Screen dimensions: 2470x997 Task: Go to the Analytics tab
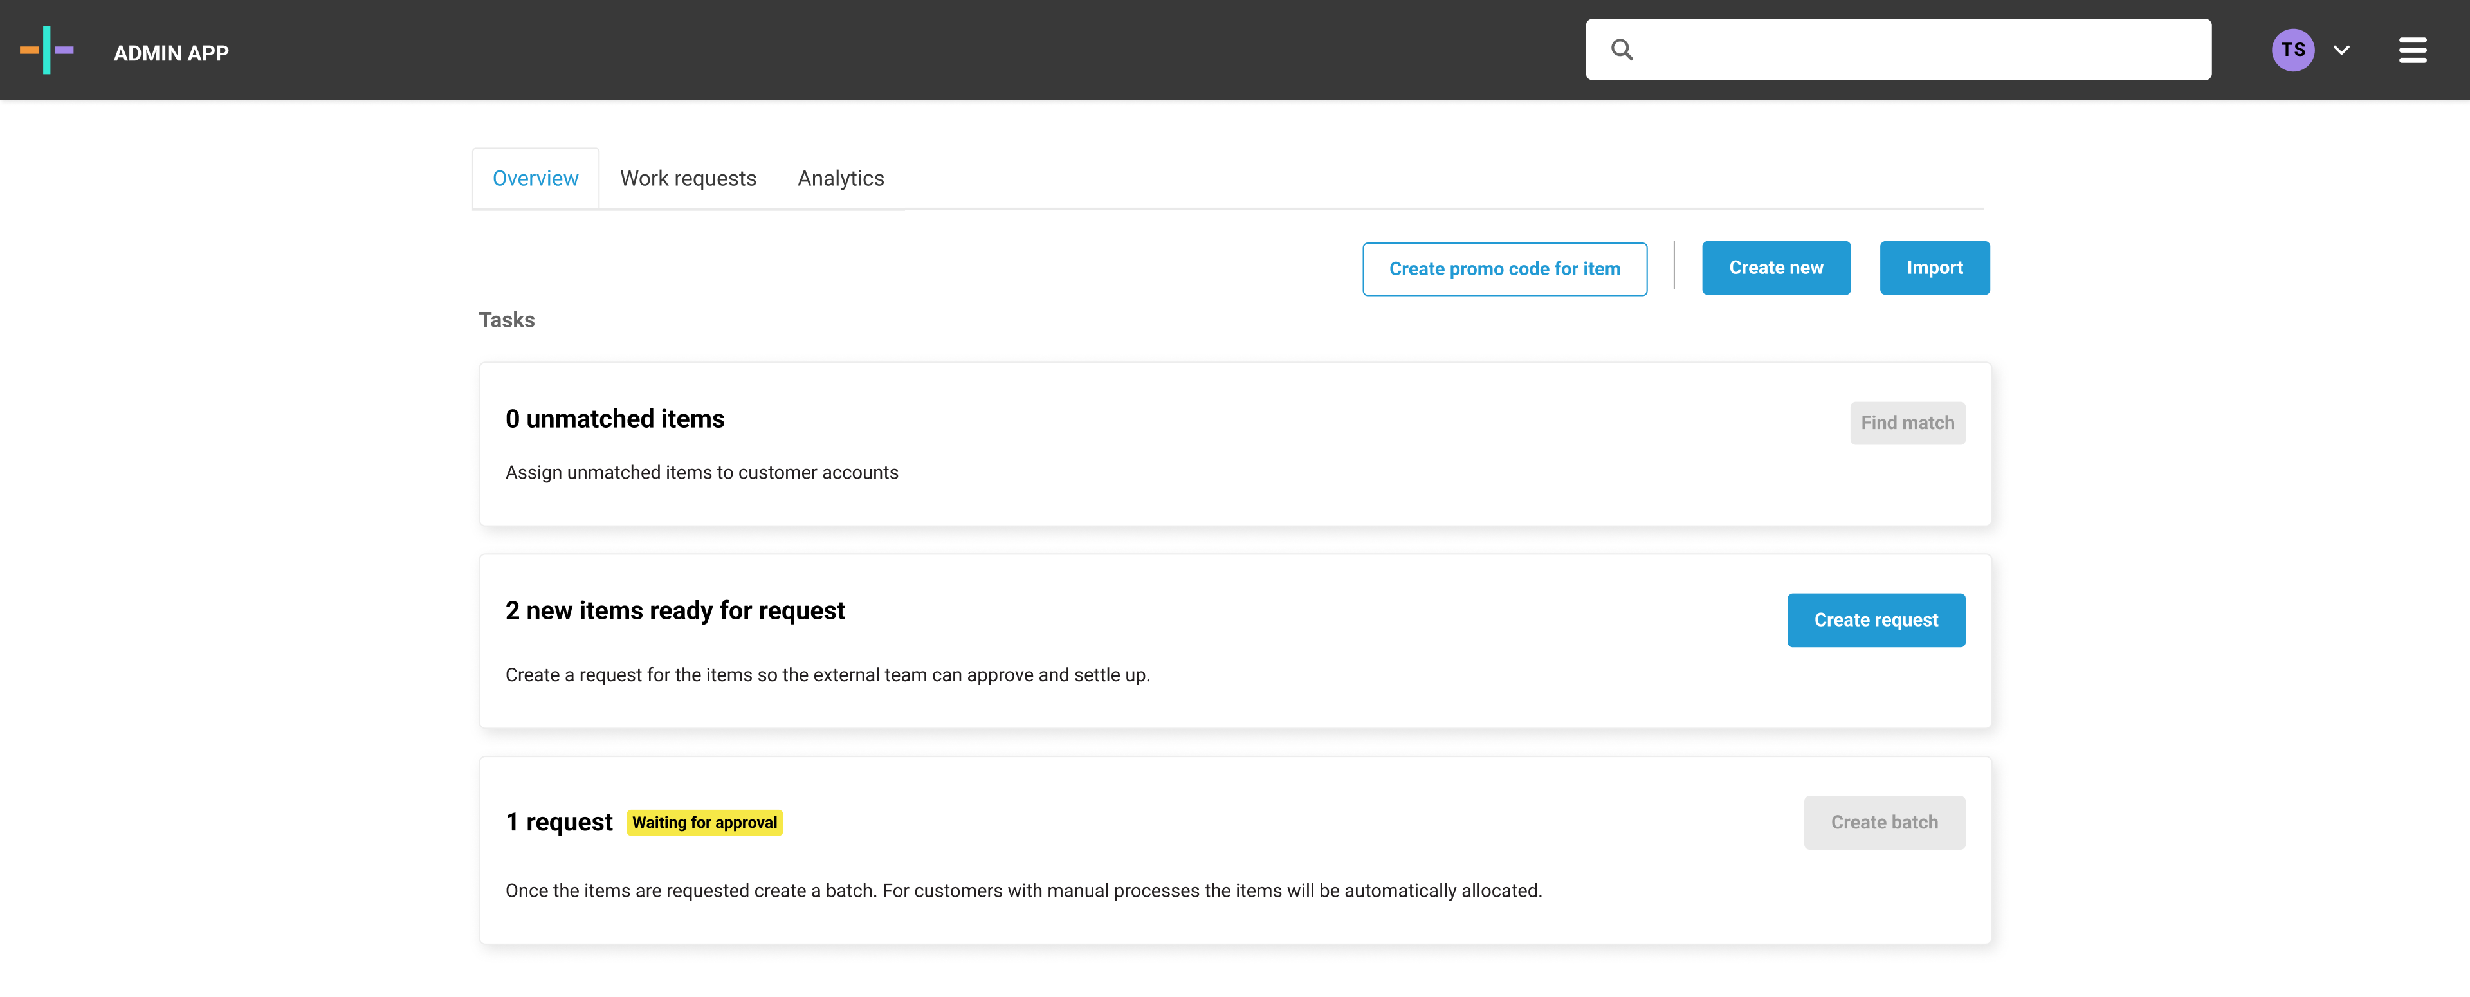tap(840, 178)
